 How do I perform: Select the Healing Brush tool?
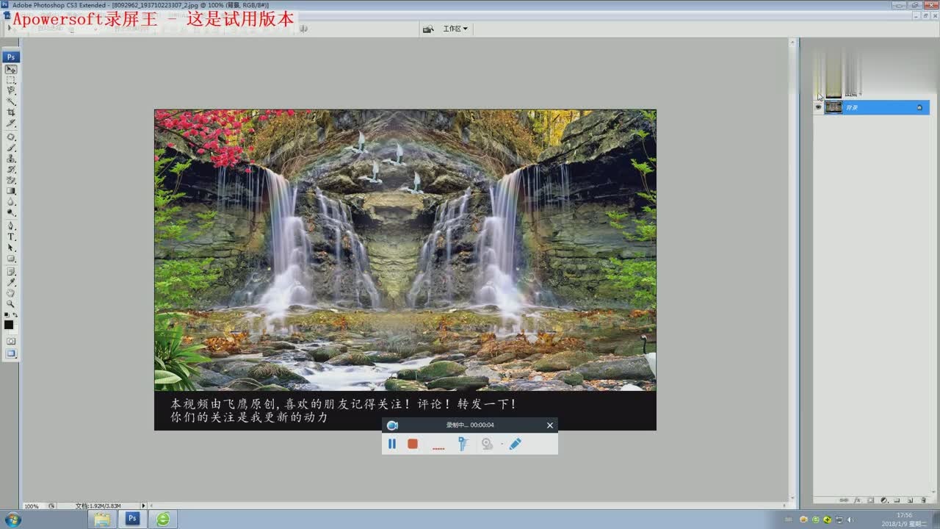click(11, 137)
